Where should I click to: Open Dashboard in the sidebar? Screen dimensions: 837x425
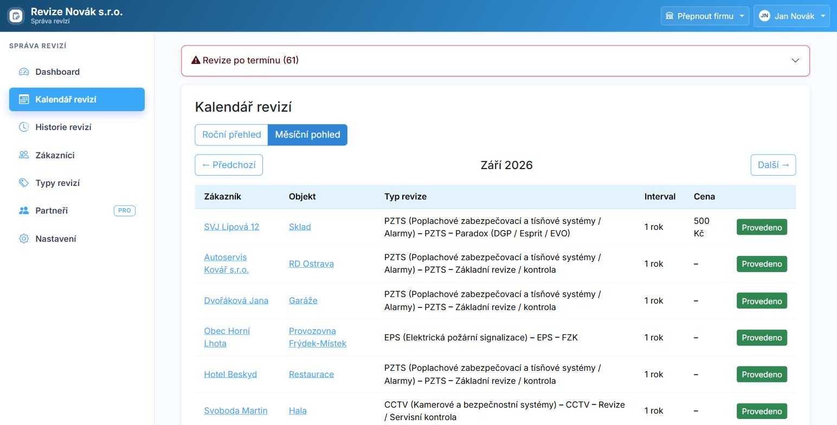point(77,72)
